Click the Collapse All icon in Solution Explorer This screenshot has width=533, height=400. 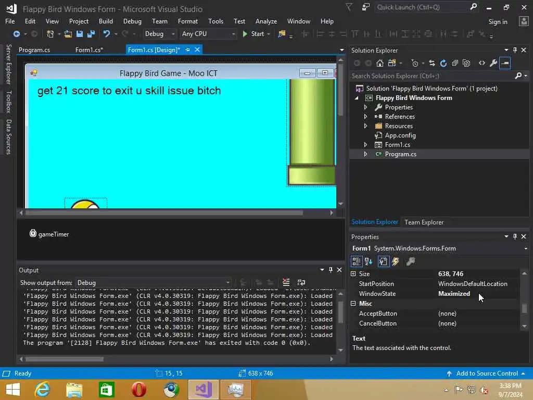pos(455,63)
